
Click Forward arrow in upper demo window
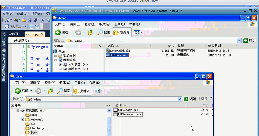[78, 32]
